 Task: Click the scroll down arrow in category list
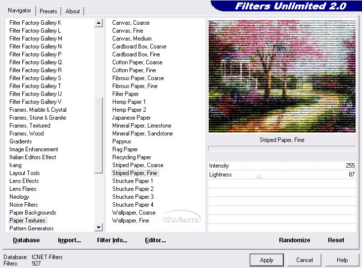click(98, 227)
